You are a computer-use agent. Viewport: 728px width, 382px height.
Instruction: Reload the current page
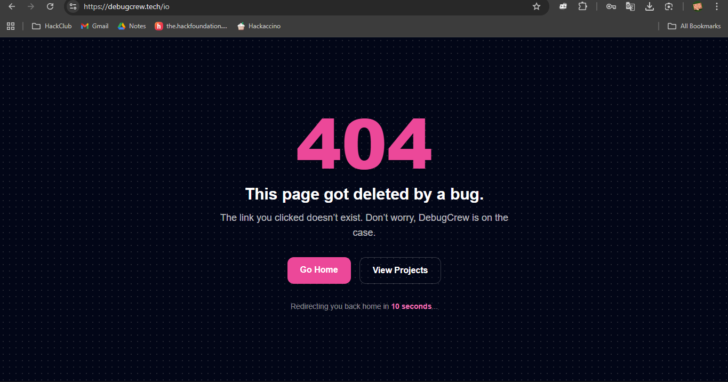50,6
